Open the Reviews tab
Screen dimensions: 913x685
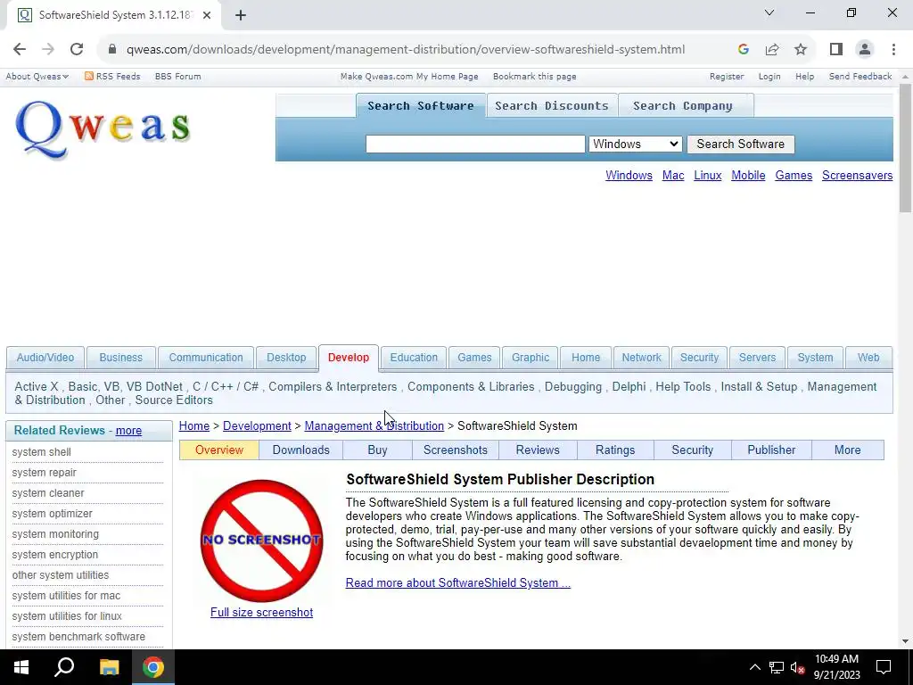(538, 450)
